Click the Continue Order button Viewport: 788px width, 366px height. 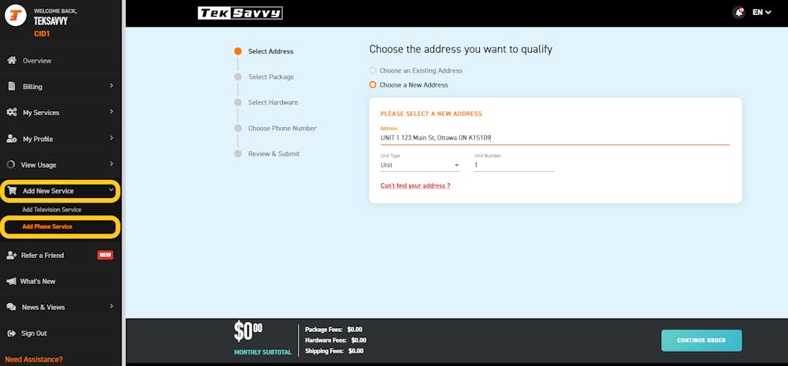tap(701, 340)
